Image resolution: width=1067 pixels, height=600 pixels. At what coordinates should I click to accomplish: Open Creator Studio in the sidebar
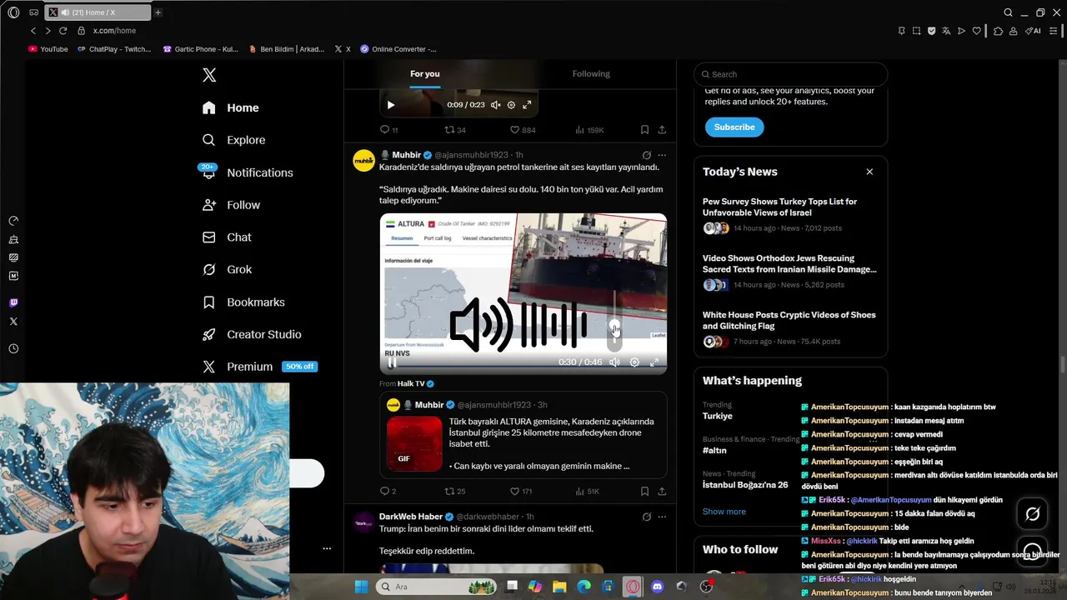tap(252, 334)
